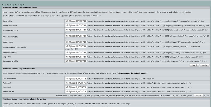This screenshot has width=211, height=107.
Task: Click the 'Log table' label
Action: [7, 57]
